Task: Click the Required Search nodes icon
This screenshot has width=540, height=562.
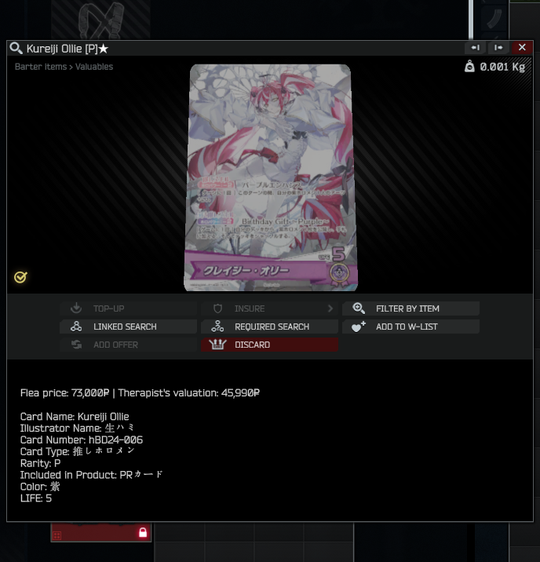Action: (x=217, y=327)
